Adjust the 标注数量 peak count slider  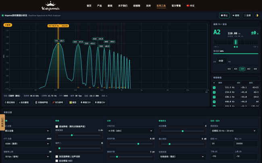pos(183,131)
